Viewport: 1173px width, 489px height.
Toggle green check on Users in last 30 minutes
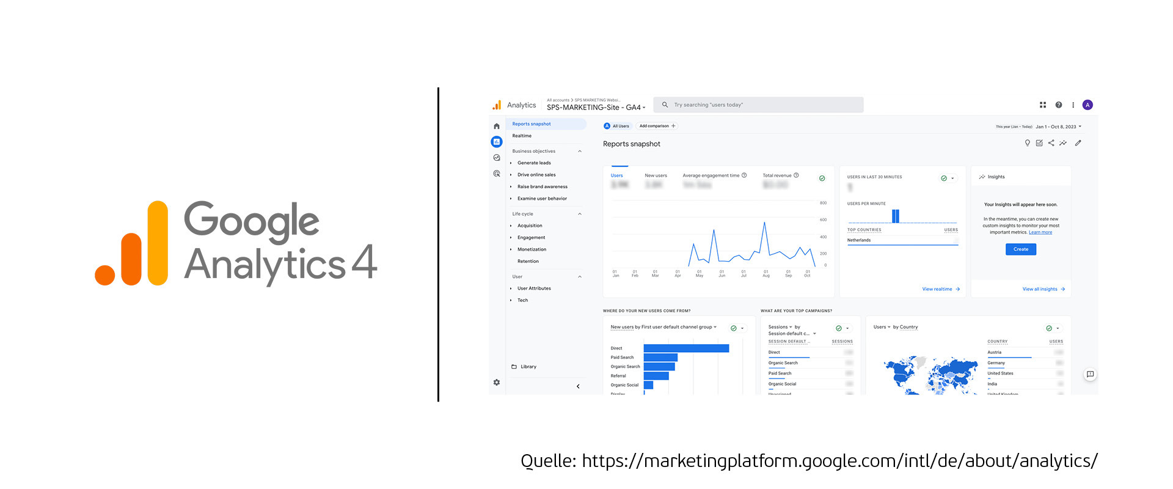(944, 178)
